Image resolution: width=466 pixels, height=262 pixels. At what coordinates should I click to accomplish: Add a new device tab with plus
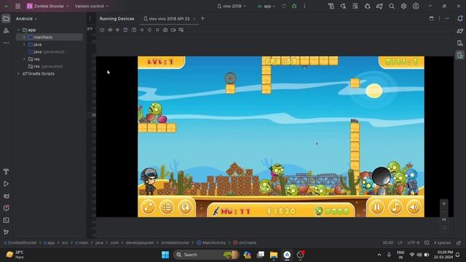(202, 18)
